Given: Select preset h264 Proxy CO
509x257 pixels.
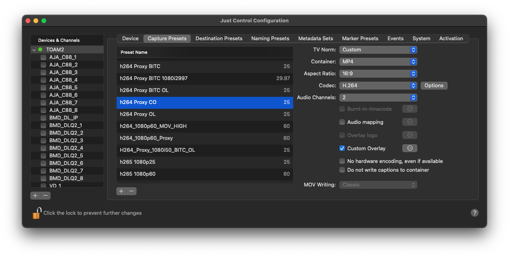Looking at the screenshot, I should [x=205, y=102].
